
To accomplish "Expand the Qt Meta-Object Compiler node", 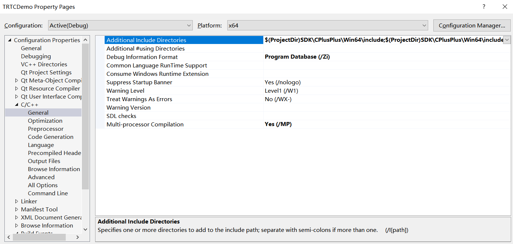I will pyautogui.click(x=17, y=81).
